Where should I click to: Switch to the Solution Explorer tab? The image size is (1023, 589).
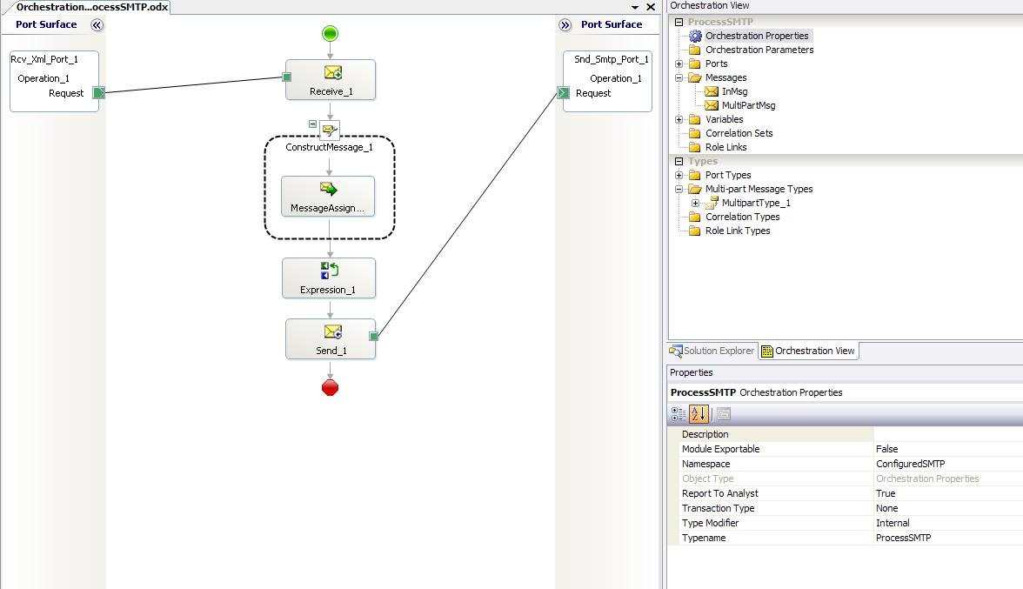712,351
